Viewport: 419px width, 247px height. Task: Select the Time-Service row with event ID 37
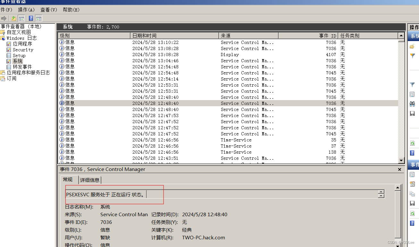point(228,146)
